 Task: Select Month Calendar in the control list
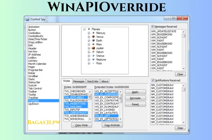click(x=37, y=64)
